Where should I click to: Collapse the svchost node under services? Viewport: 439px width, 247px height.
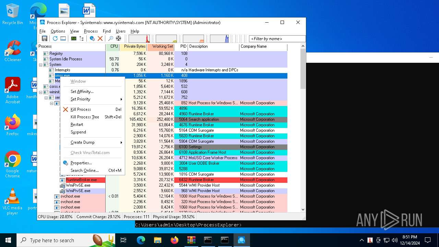click(52, 103)
